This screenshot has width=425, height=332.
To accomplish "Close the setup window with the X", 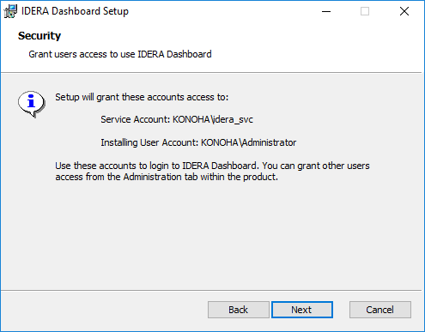I will (x=404, y=11).
